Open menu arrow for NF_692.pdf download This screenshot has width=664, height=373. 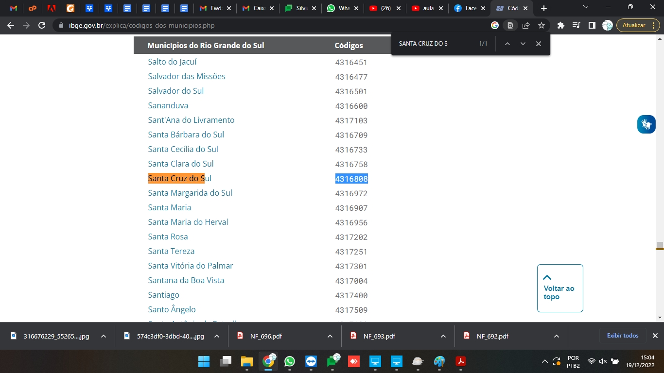pos(557,336)
